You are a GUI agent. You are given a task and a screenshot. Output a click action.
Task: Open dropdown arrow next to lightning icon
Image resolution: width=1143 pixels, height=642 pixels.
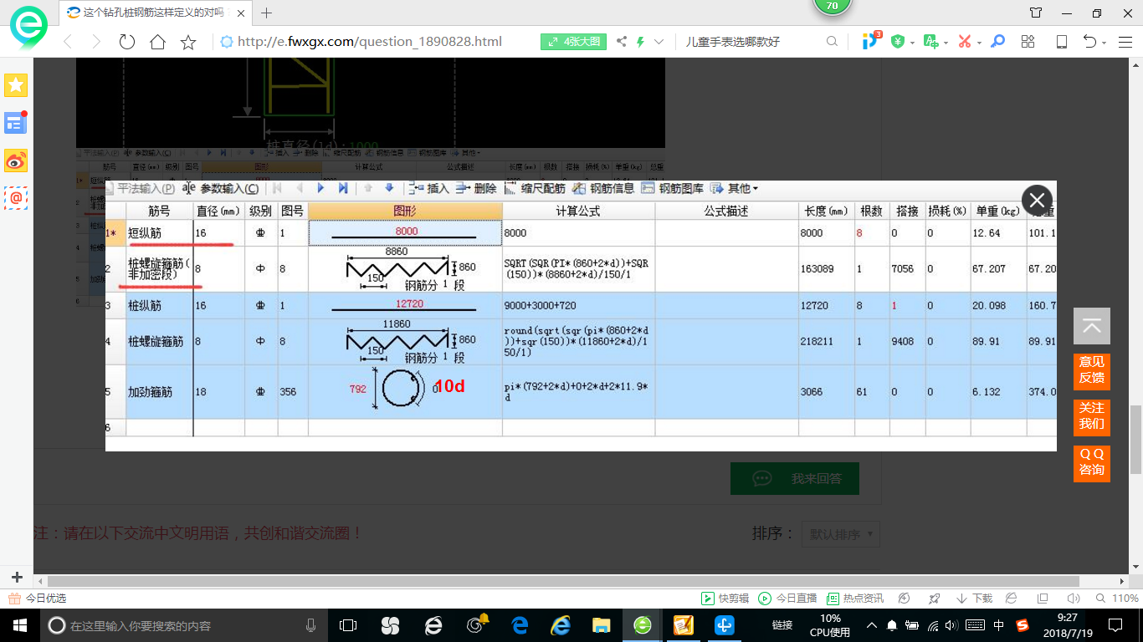659,42
